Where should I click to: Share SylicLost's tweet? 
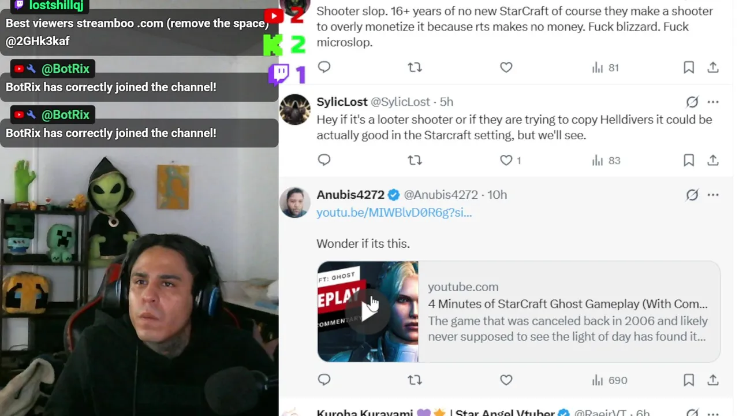[x=713, y=160]
